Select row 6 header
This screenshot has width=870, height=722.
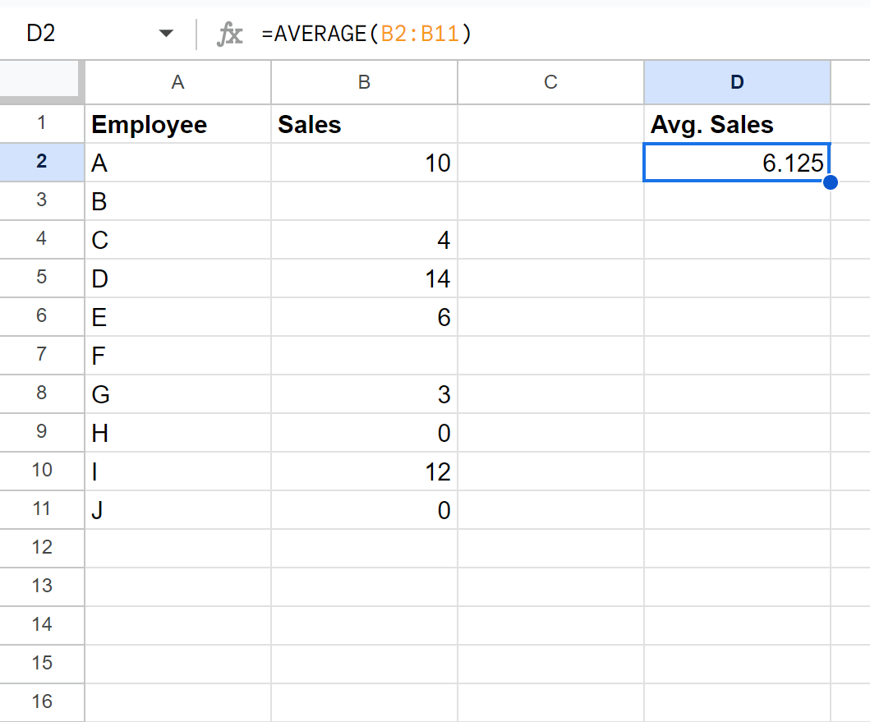point(42,316)
